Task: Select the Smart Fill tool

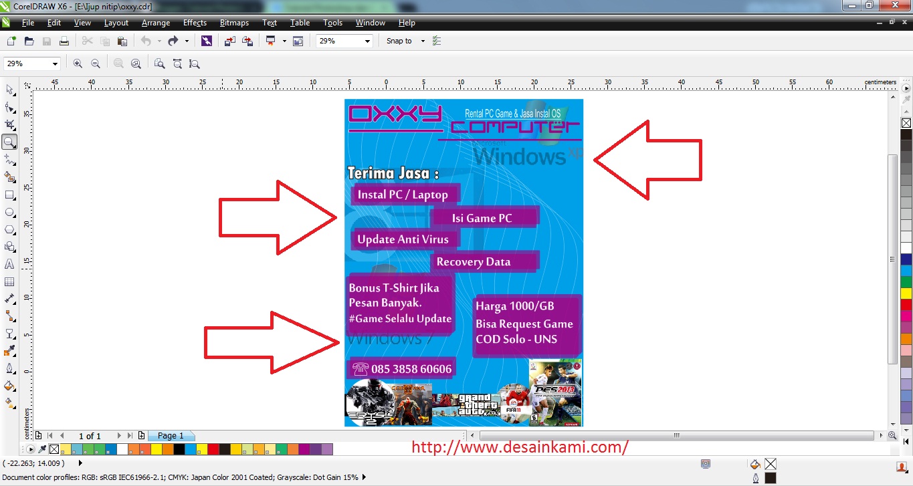Action: pyautogui.click(x=9, y=177)
